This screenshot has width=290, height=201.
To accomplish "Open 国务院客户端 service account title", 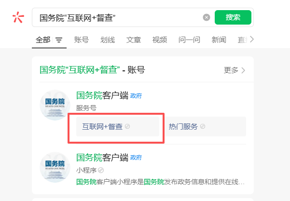I will coord(102,95).
